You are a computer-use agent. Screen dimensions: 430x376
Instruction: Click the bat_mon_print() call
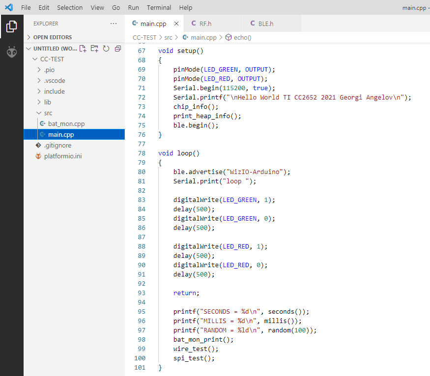(203, 339)
